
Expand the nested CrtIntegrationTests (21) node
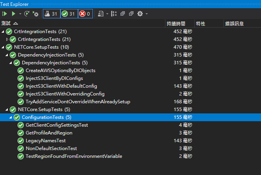7,39
